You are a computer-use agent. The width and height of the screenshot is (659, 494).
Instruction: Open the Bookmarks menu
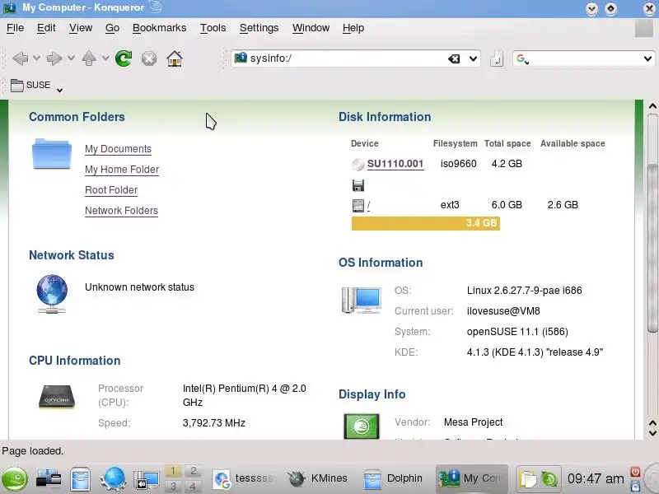click(159, 28)
